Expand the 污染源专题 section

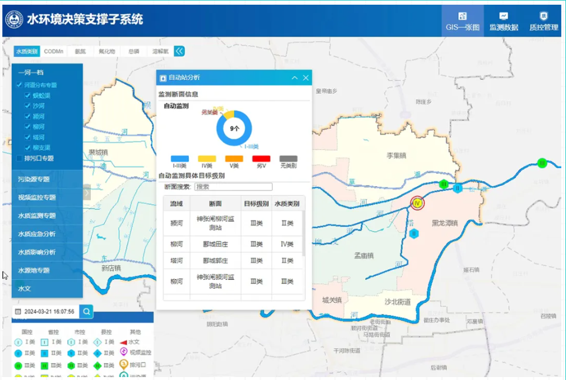(x=47, y=179)
